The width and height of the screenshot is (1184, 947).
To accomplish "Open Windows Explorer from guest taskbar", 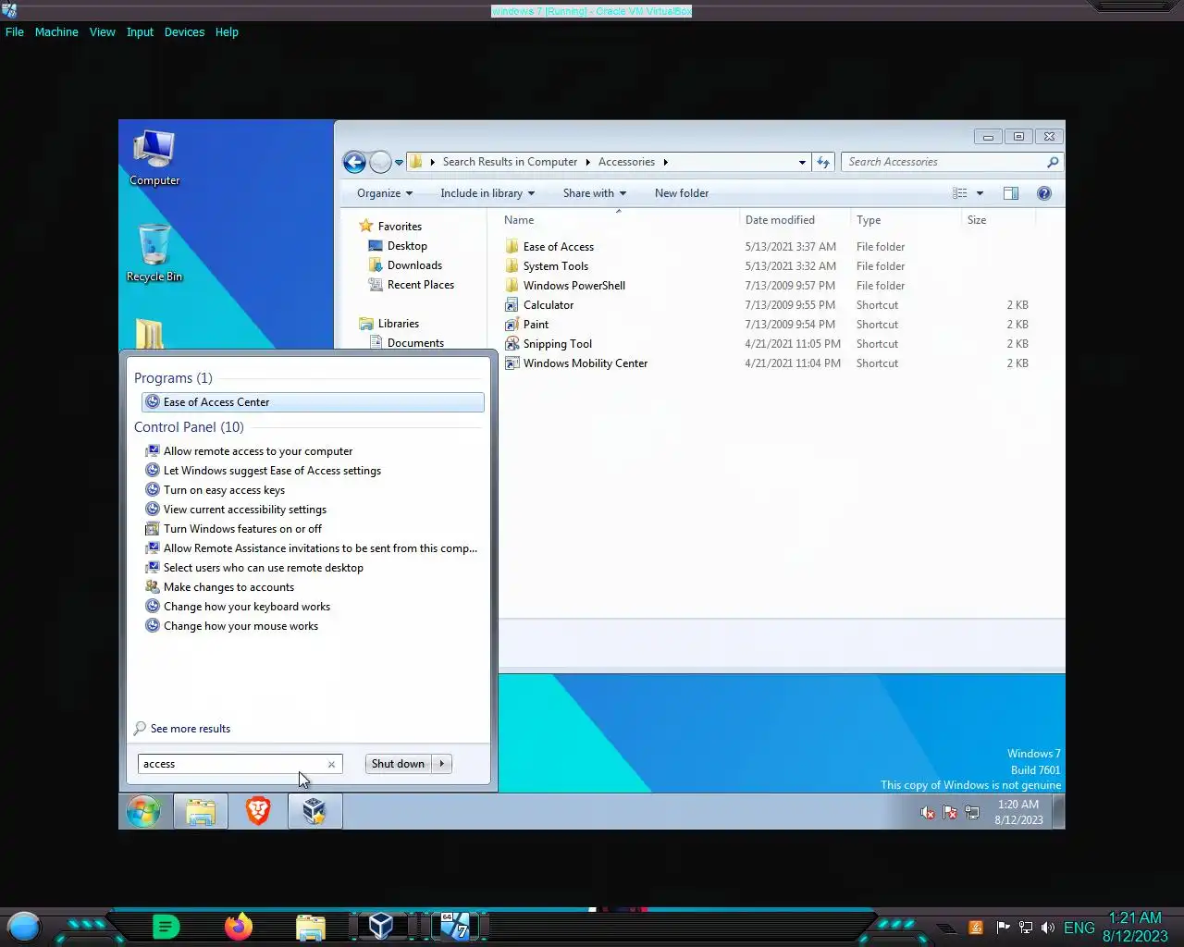I will coord(201,811).
